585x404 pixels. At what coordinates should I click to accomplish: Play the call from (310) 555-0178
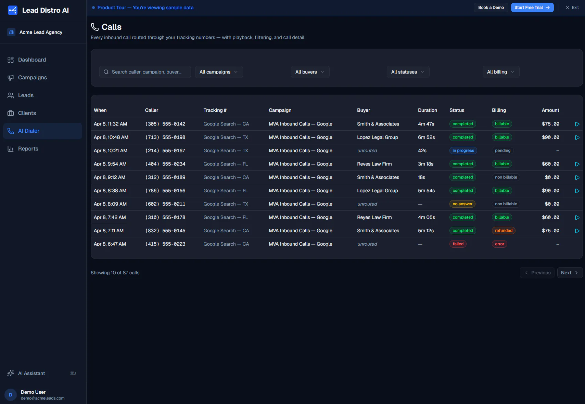coord(577,218)
